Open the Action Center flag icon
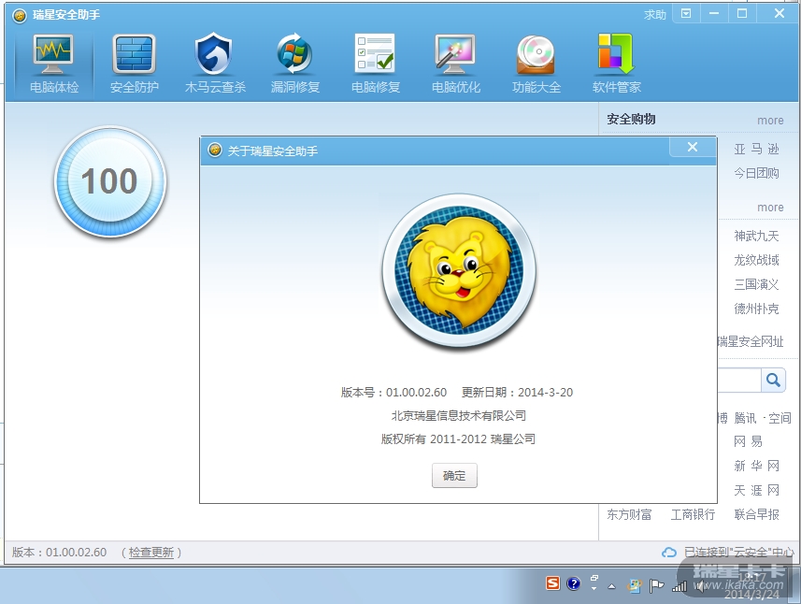The image size is (801, 604). 656,585
